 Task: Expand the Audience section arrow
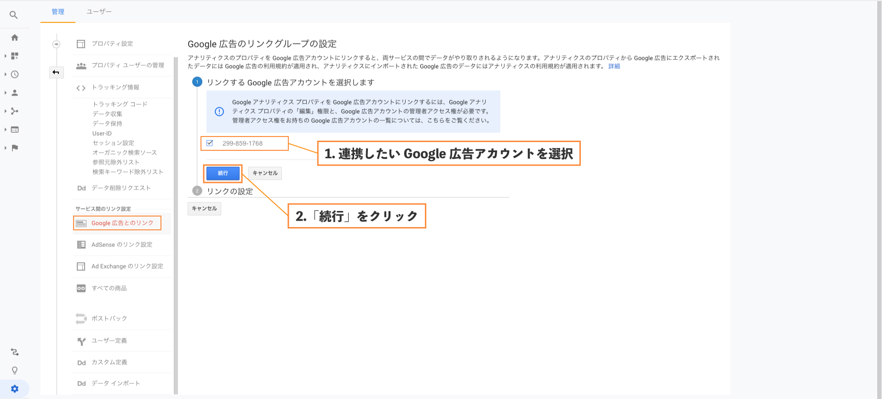tap(6, 93)
